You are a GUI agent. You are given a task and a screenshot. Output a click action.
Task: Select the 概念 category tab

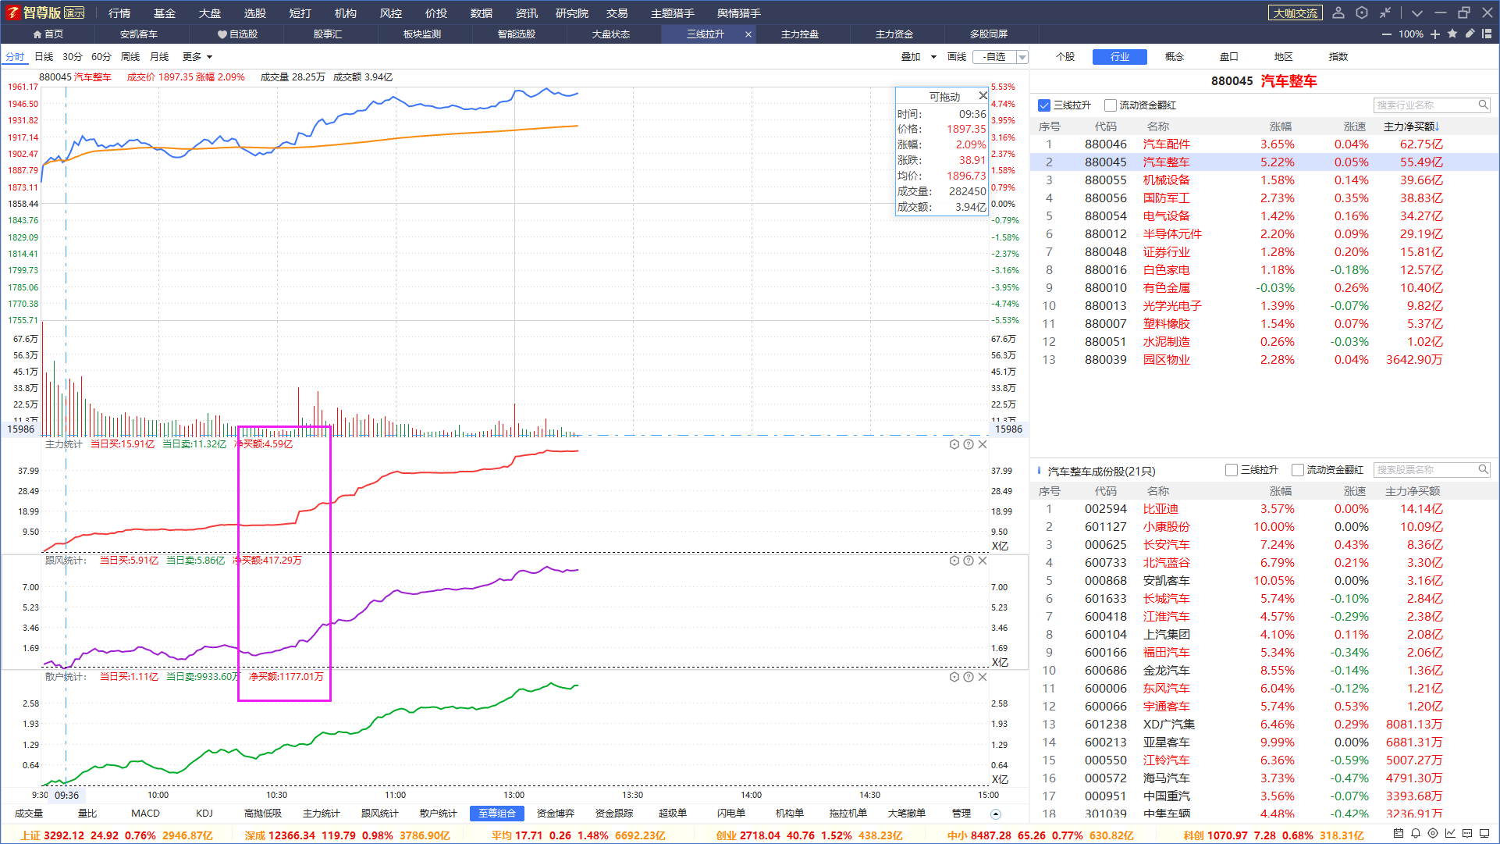point(1175,57)
